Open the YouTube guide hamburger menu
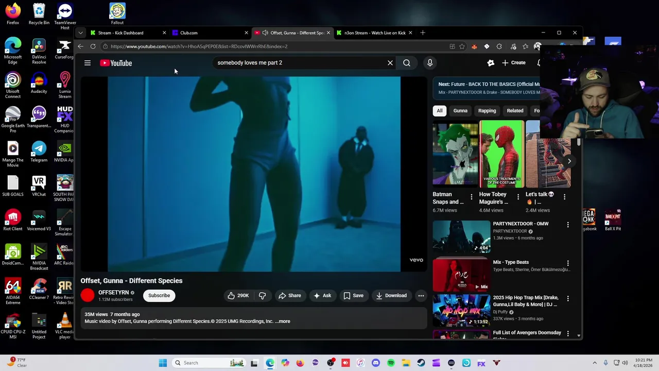659x371 pixels. click(88, 63)
